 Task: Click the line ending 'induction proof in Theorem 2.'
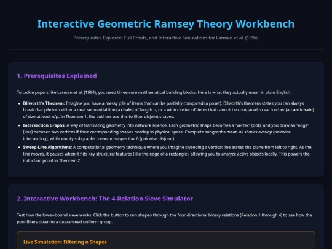pyautogui.click(x=52, y=160)
